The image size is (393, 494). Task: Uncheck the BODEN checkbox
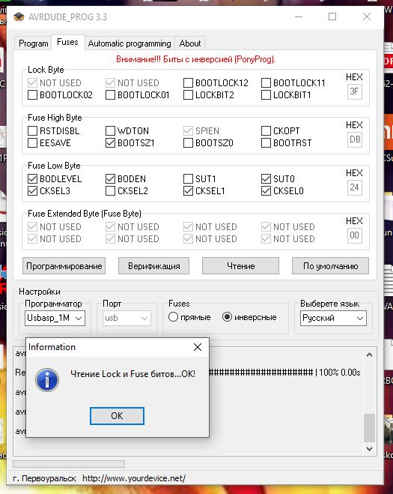(110, 178)
